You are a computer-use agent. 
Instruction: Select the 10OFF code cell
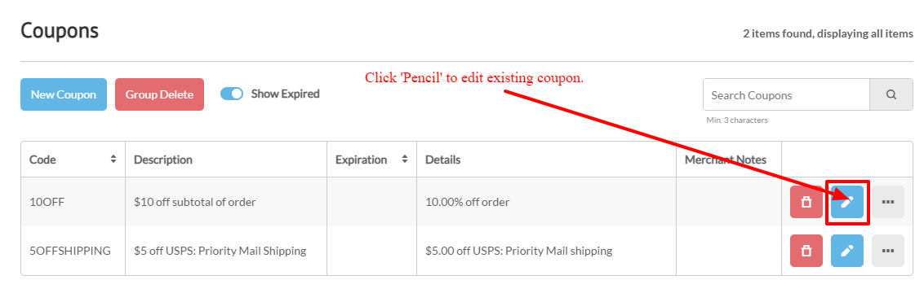pyautogui.click(x=73, y=202)
